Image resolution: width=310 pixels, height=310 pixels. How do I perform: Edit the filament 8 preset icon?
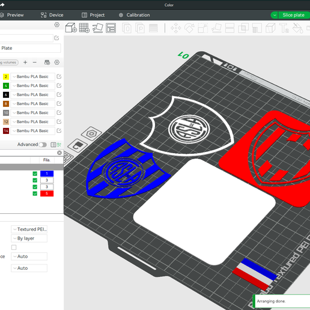point(59,103)
